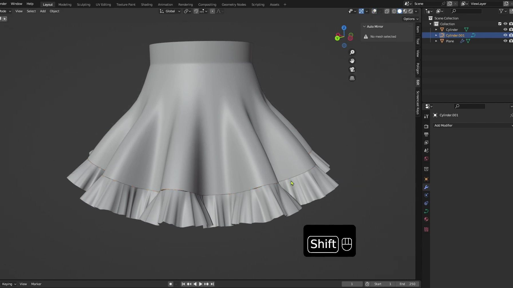513x288 pixels.
Task: Click the Add Modifier button
Action: click(x=472, y=125)
